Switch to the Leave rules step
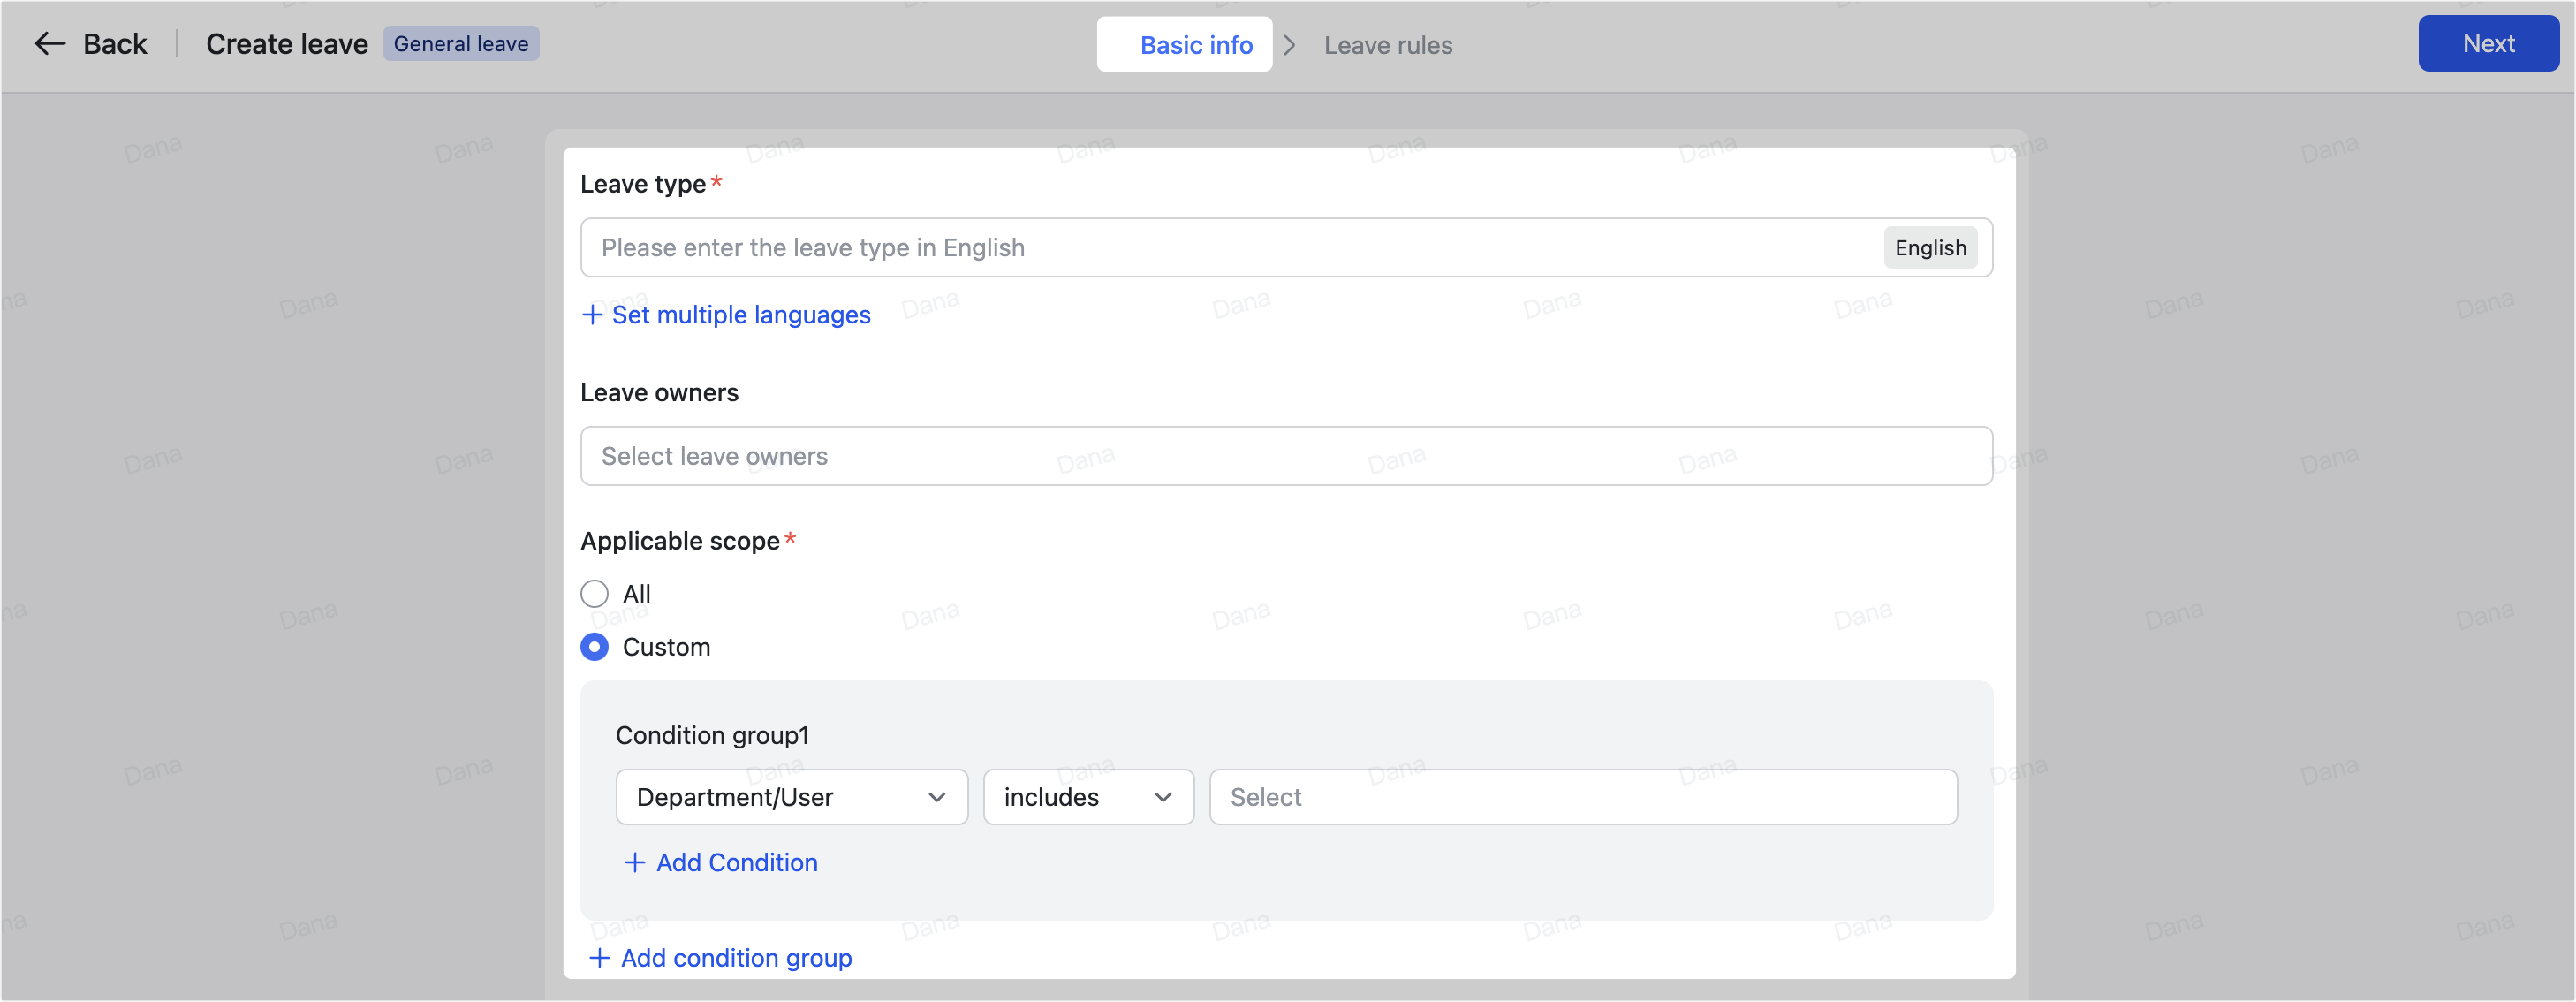The image size is (2576, 1002). 1388,45
